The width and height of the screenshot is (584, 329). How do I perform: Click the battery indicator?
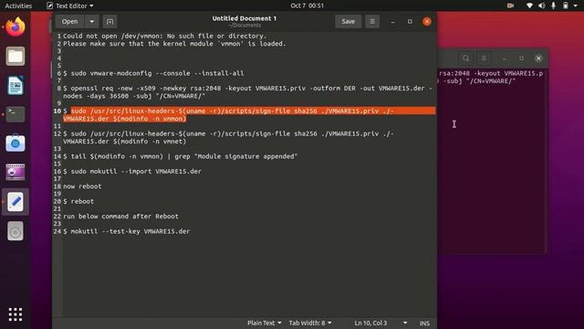point(566,5)
